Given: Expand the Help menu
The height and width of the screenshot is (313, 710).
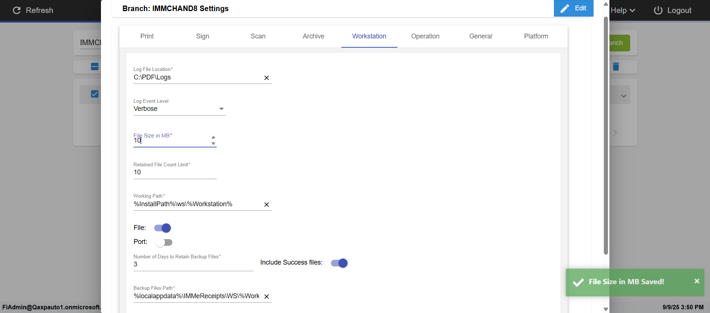Looking at the screenshot, I should (623, 10).
